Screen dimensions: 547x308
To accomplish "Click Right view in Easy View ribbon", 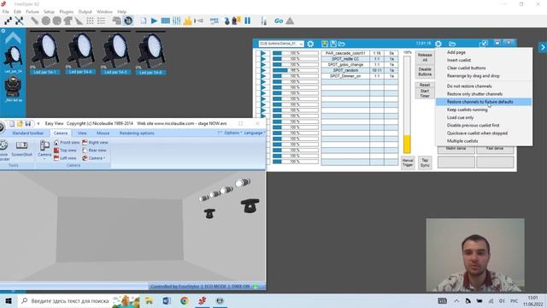I will tap(95, 143).
